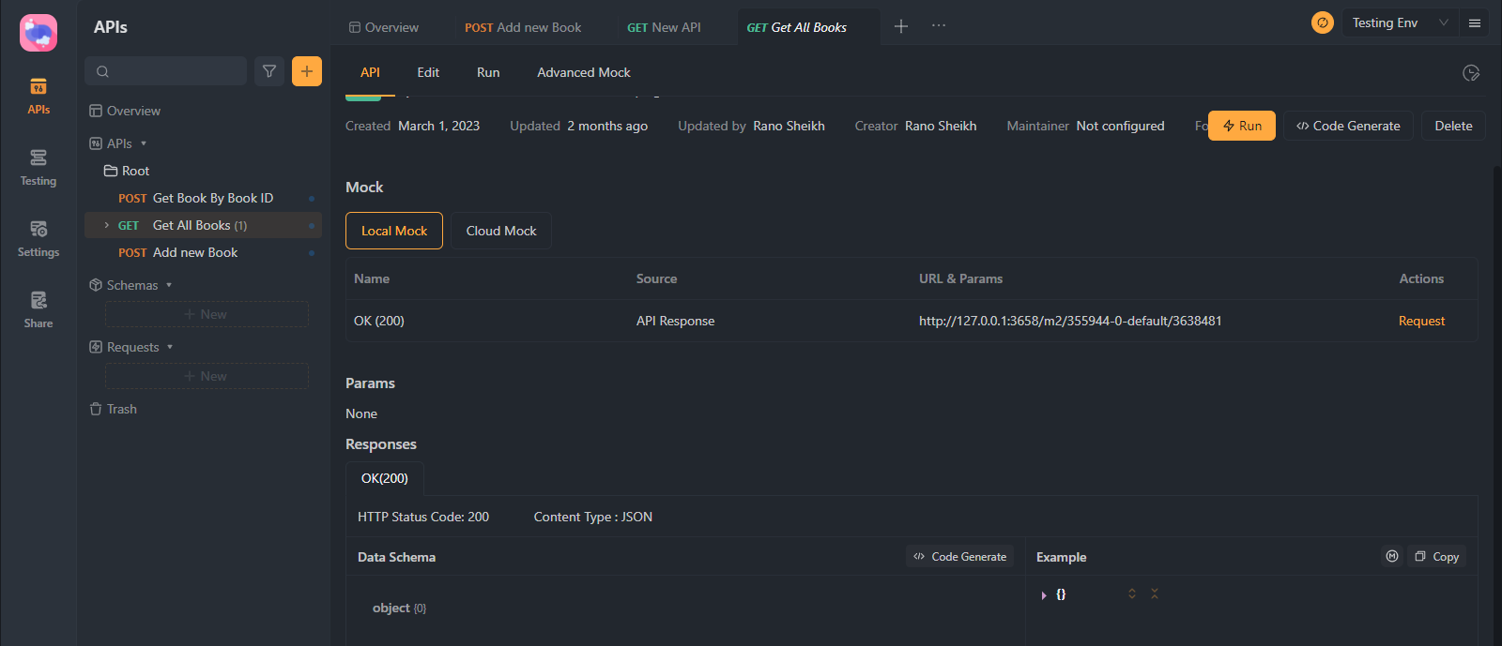The height and width of the screenshot is (646, 1502).
Task: Click Code Generate in Data Schema header
Action: click(x=959, y=557)
